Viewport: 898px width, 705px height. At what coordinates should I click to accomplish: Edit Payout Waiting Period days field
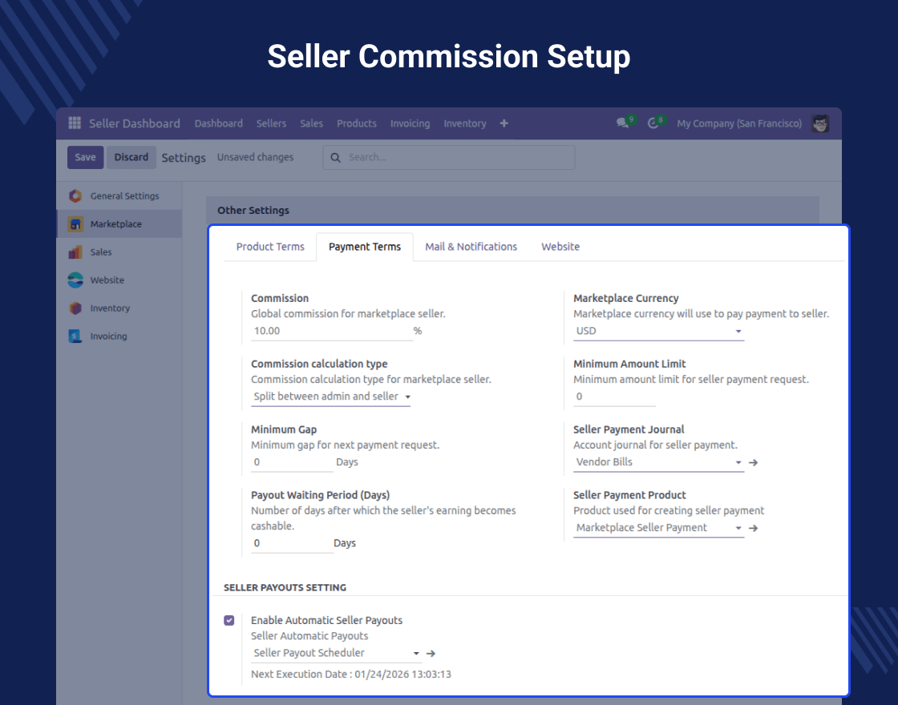pos(292,543)
